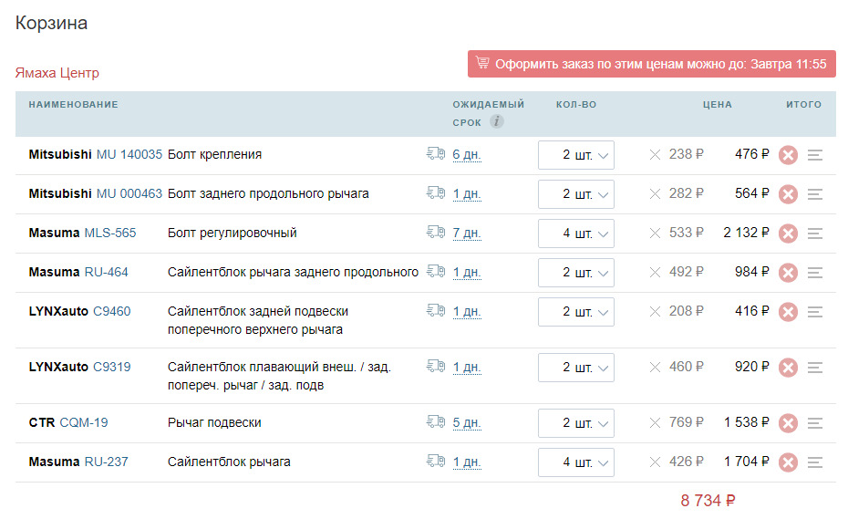The height and width of the screenshot is (519, 848).
Task: Click the Оформить заказ button
Action: click(652, 65)
